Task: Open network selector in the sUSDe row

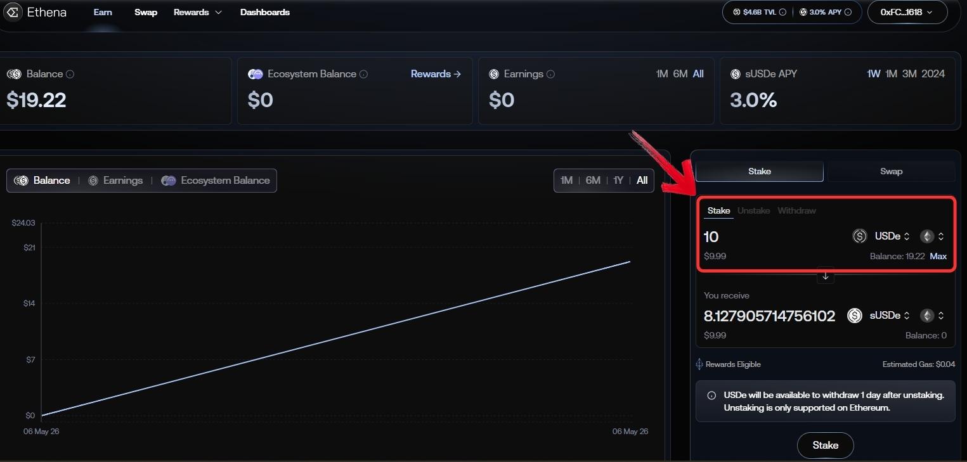Action: (933, 316)
